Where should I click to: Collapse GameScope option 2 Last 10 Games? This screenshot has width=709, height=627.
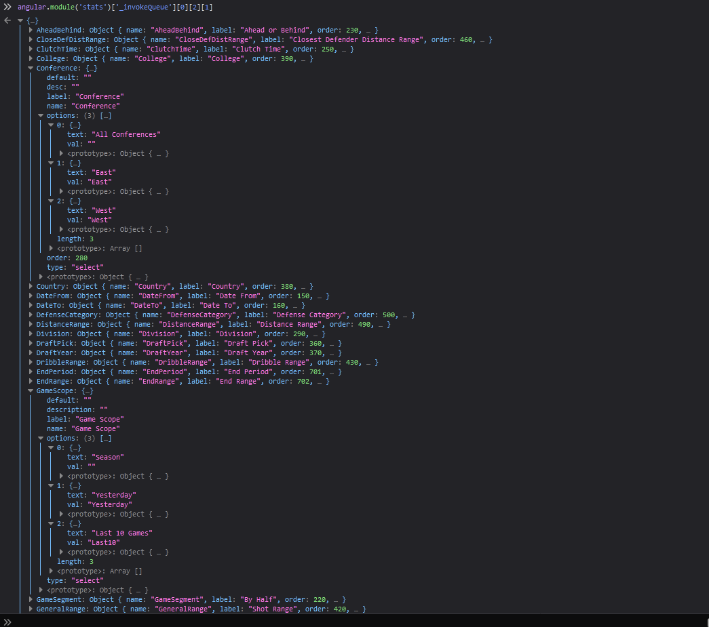click(x=51, y=523)
